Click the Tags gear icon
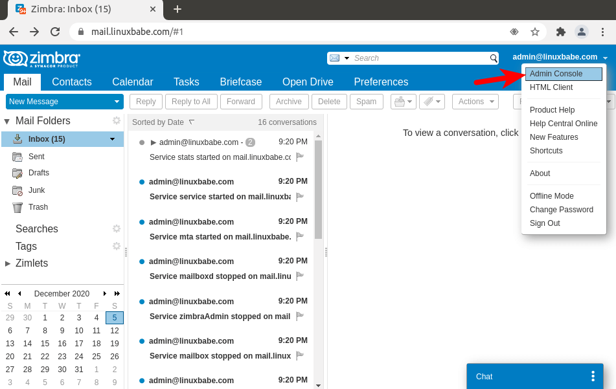 pos(117,246)
